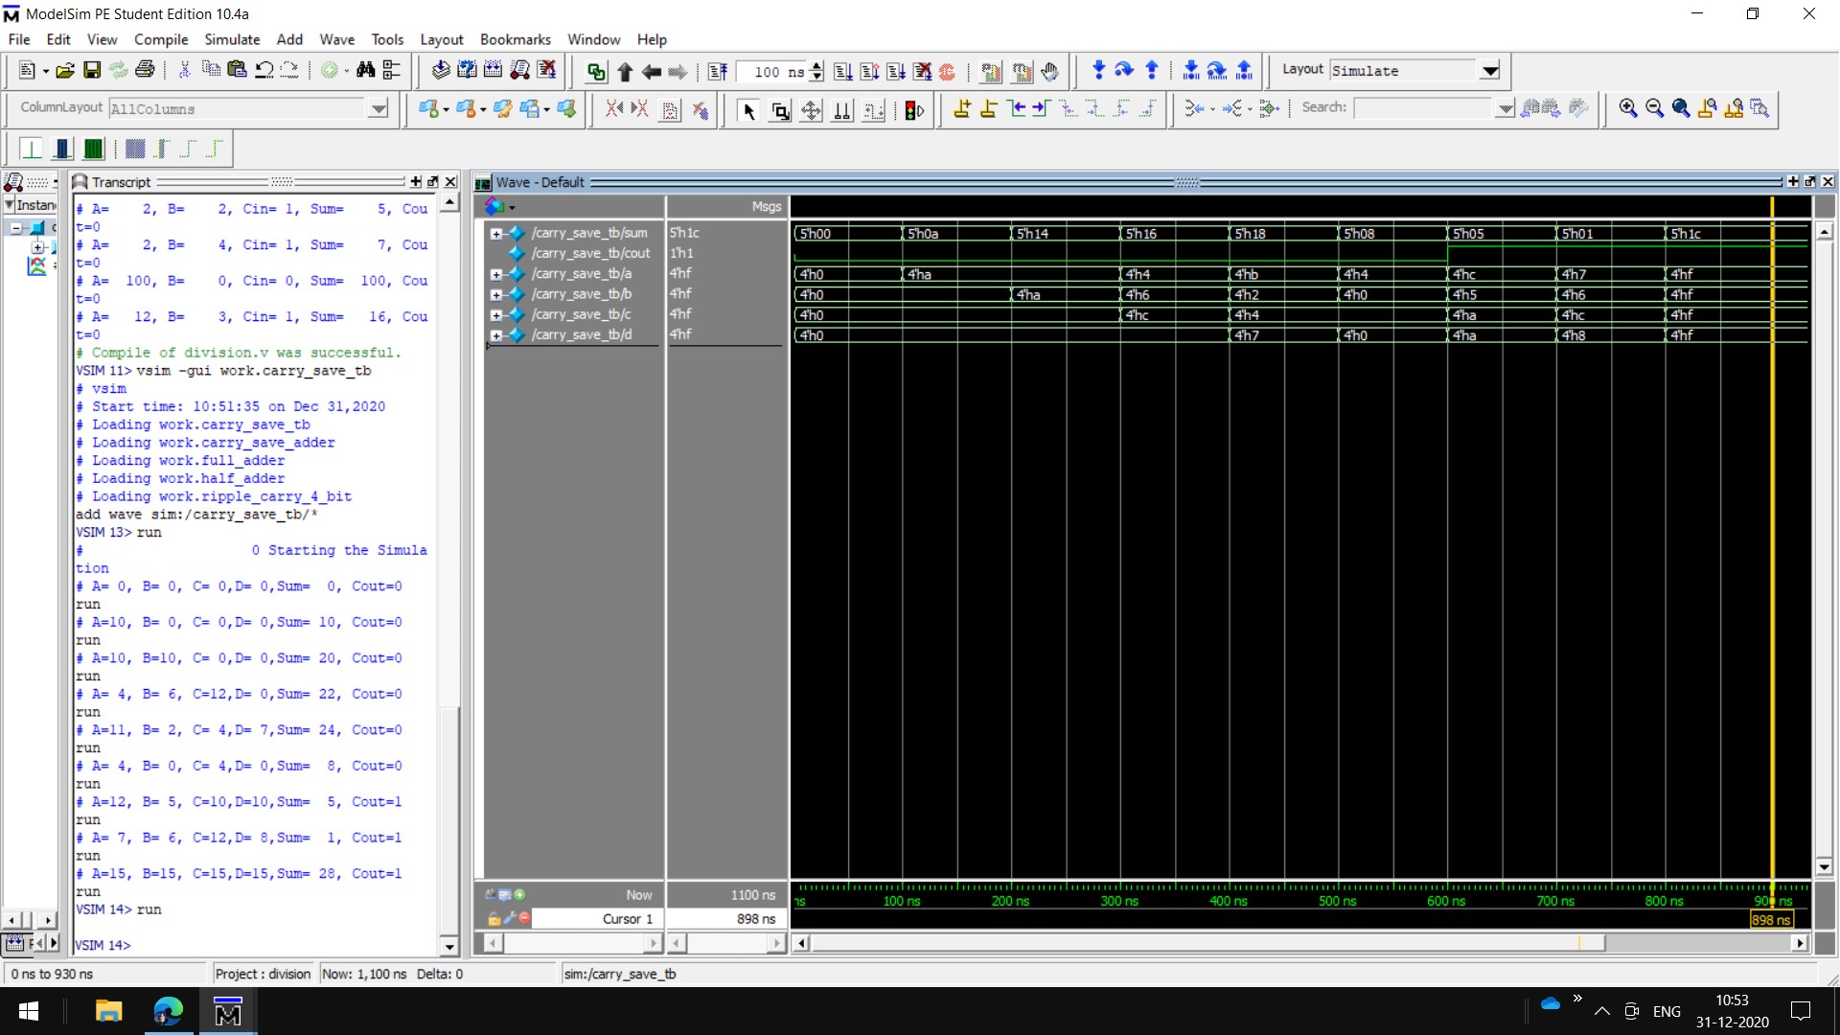
Task: Click the Step Over simulation icon
Action: click(1124, 70)
